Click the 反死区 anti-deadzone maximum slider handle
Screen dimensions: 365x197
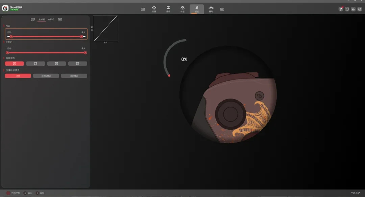click(x=86, y=53)
